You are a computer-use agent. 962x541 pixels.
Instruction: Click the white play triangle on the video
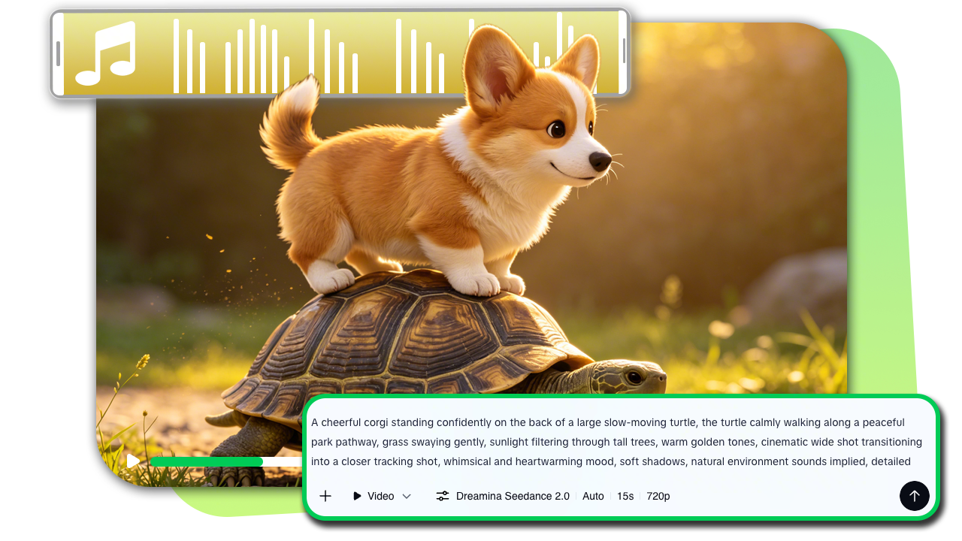coord(133,461)
